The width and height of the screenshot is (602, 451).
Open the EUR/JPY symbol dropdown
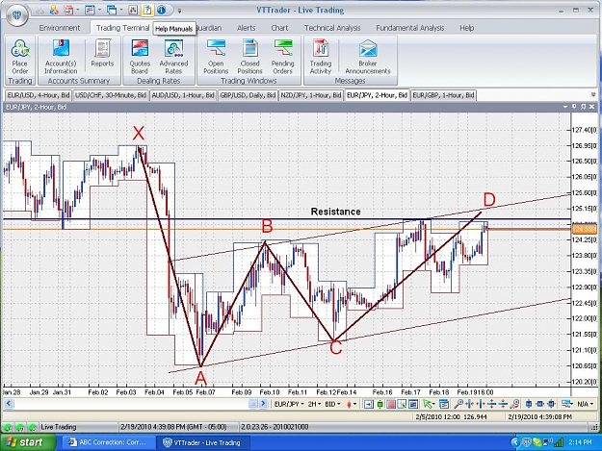click(x=289, y=404)
